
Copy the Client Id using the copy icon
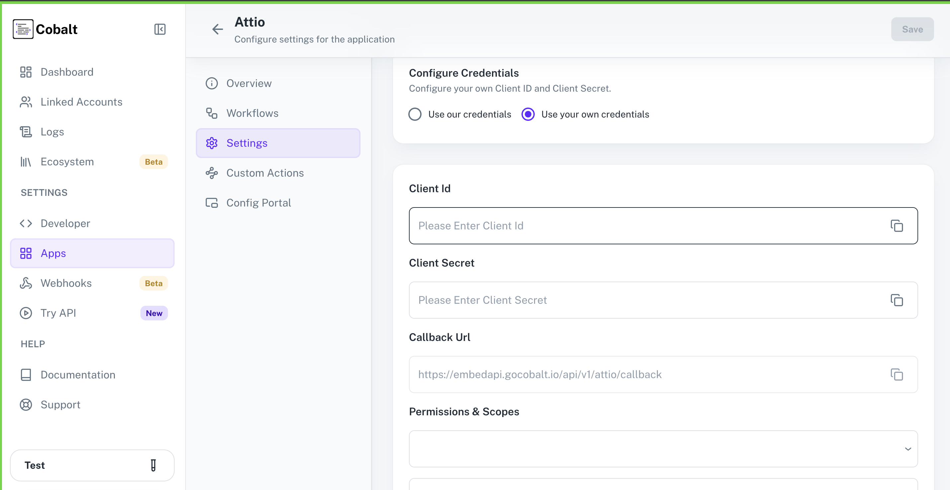tap(897, 226)
